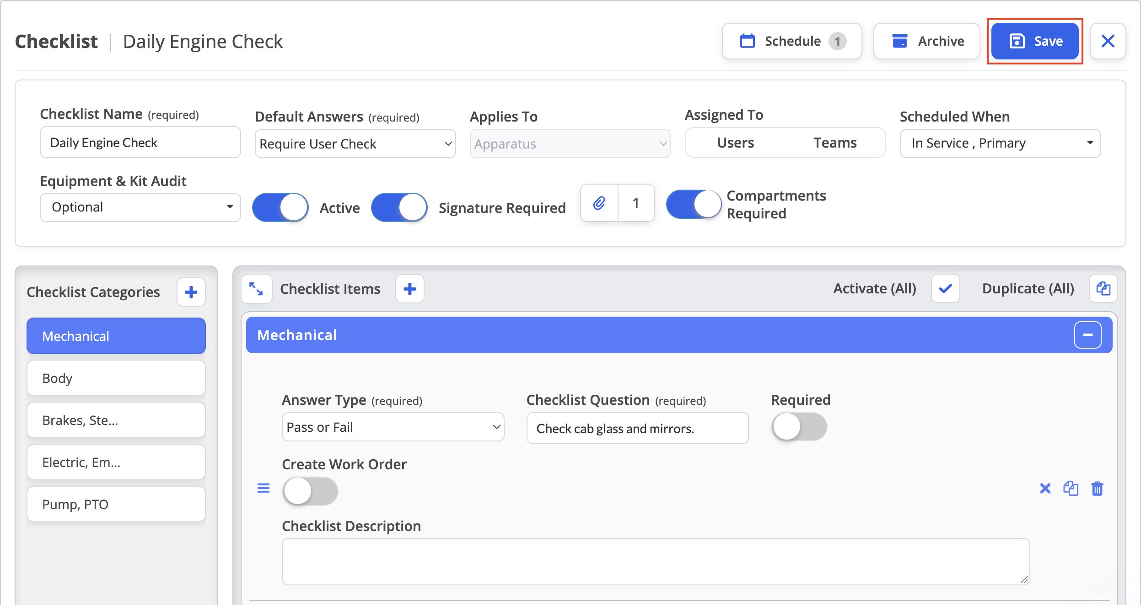
Task: Select the Mechanical category
Action: tap(116, 336)
